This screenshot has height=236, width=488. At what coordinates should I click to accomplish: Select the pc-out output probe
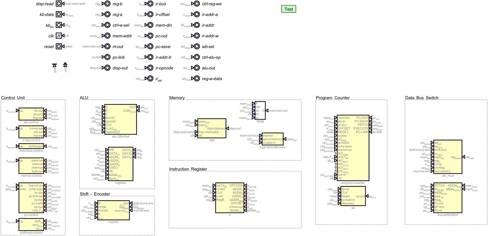pyautogui.click(x=150, y=36)
